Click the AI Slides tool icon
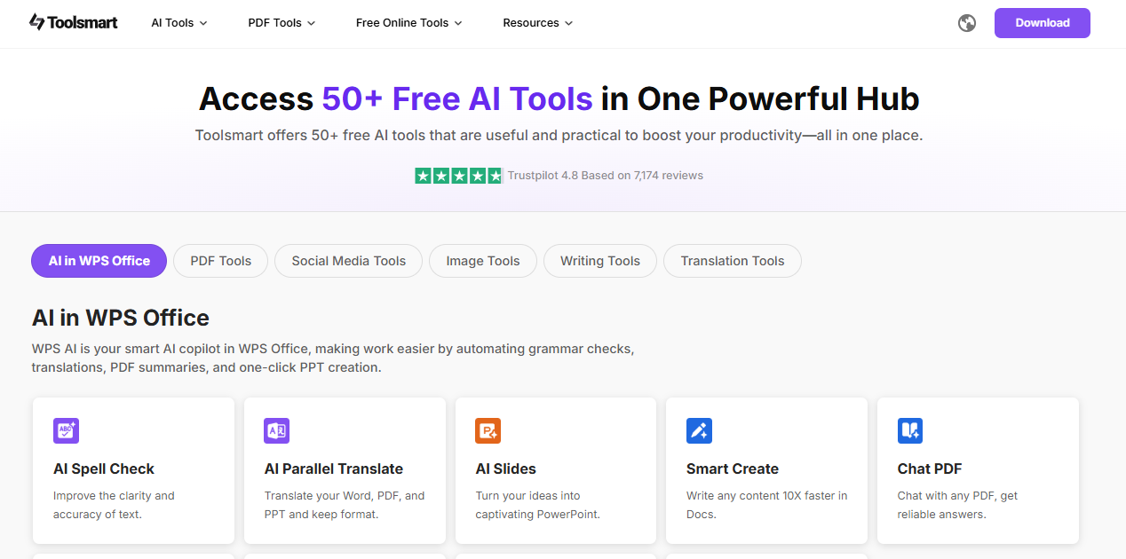Screen dimensions: 1126x559 pos(488,430)
